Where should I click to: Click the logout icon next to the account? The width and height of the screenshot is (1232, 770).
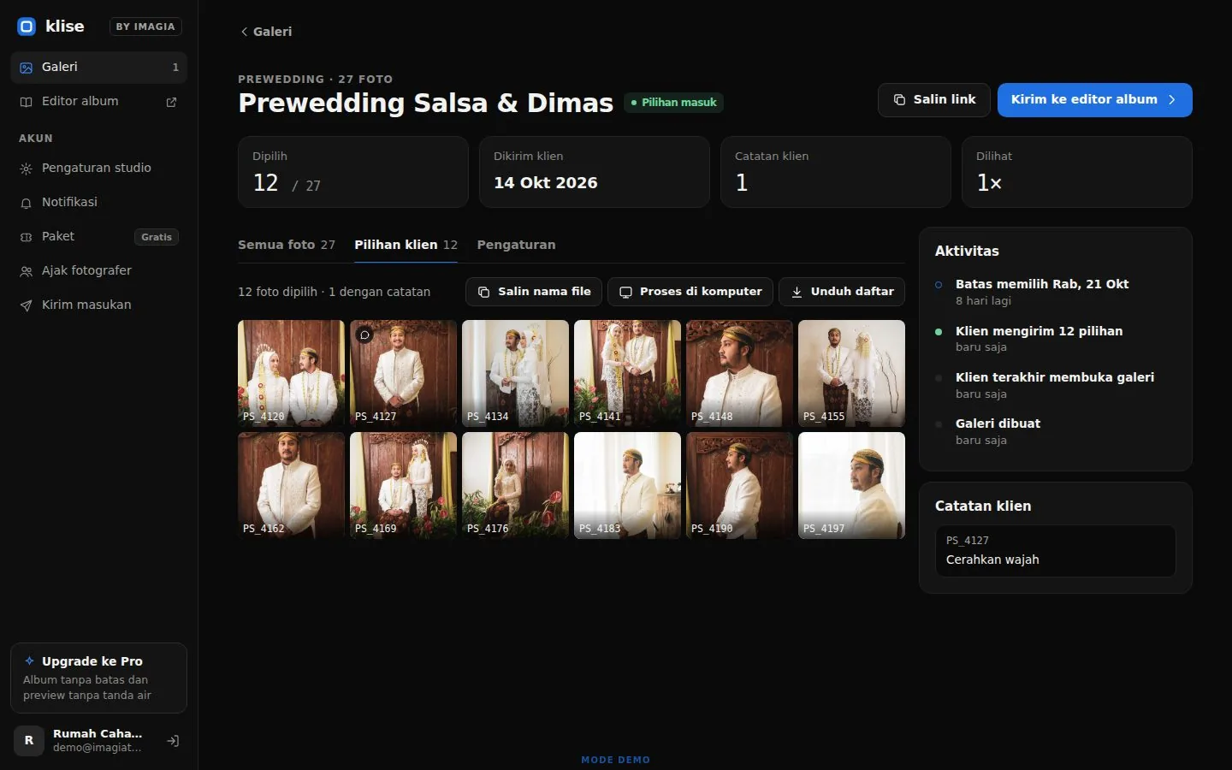click(173, 741)
